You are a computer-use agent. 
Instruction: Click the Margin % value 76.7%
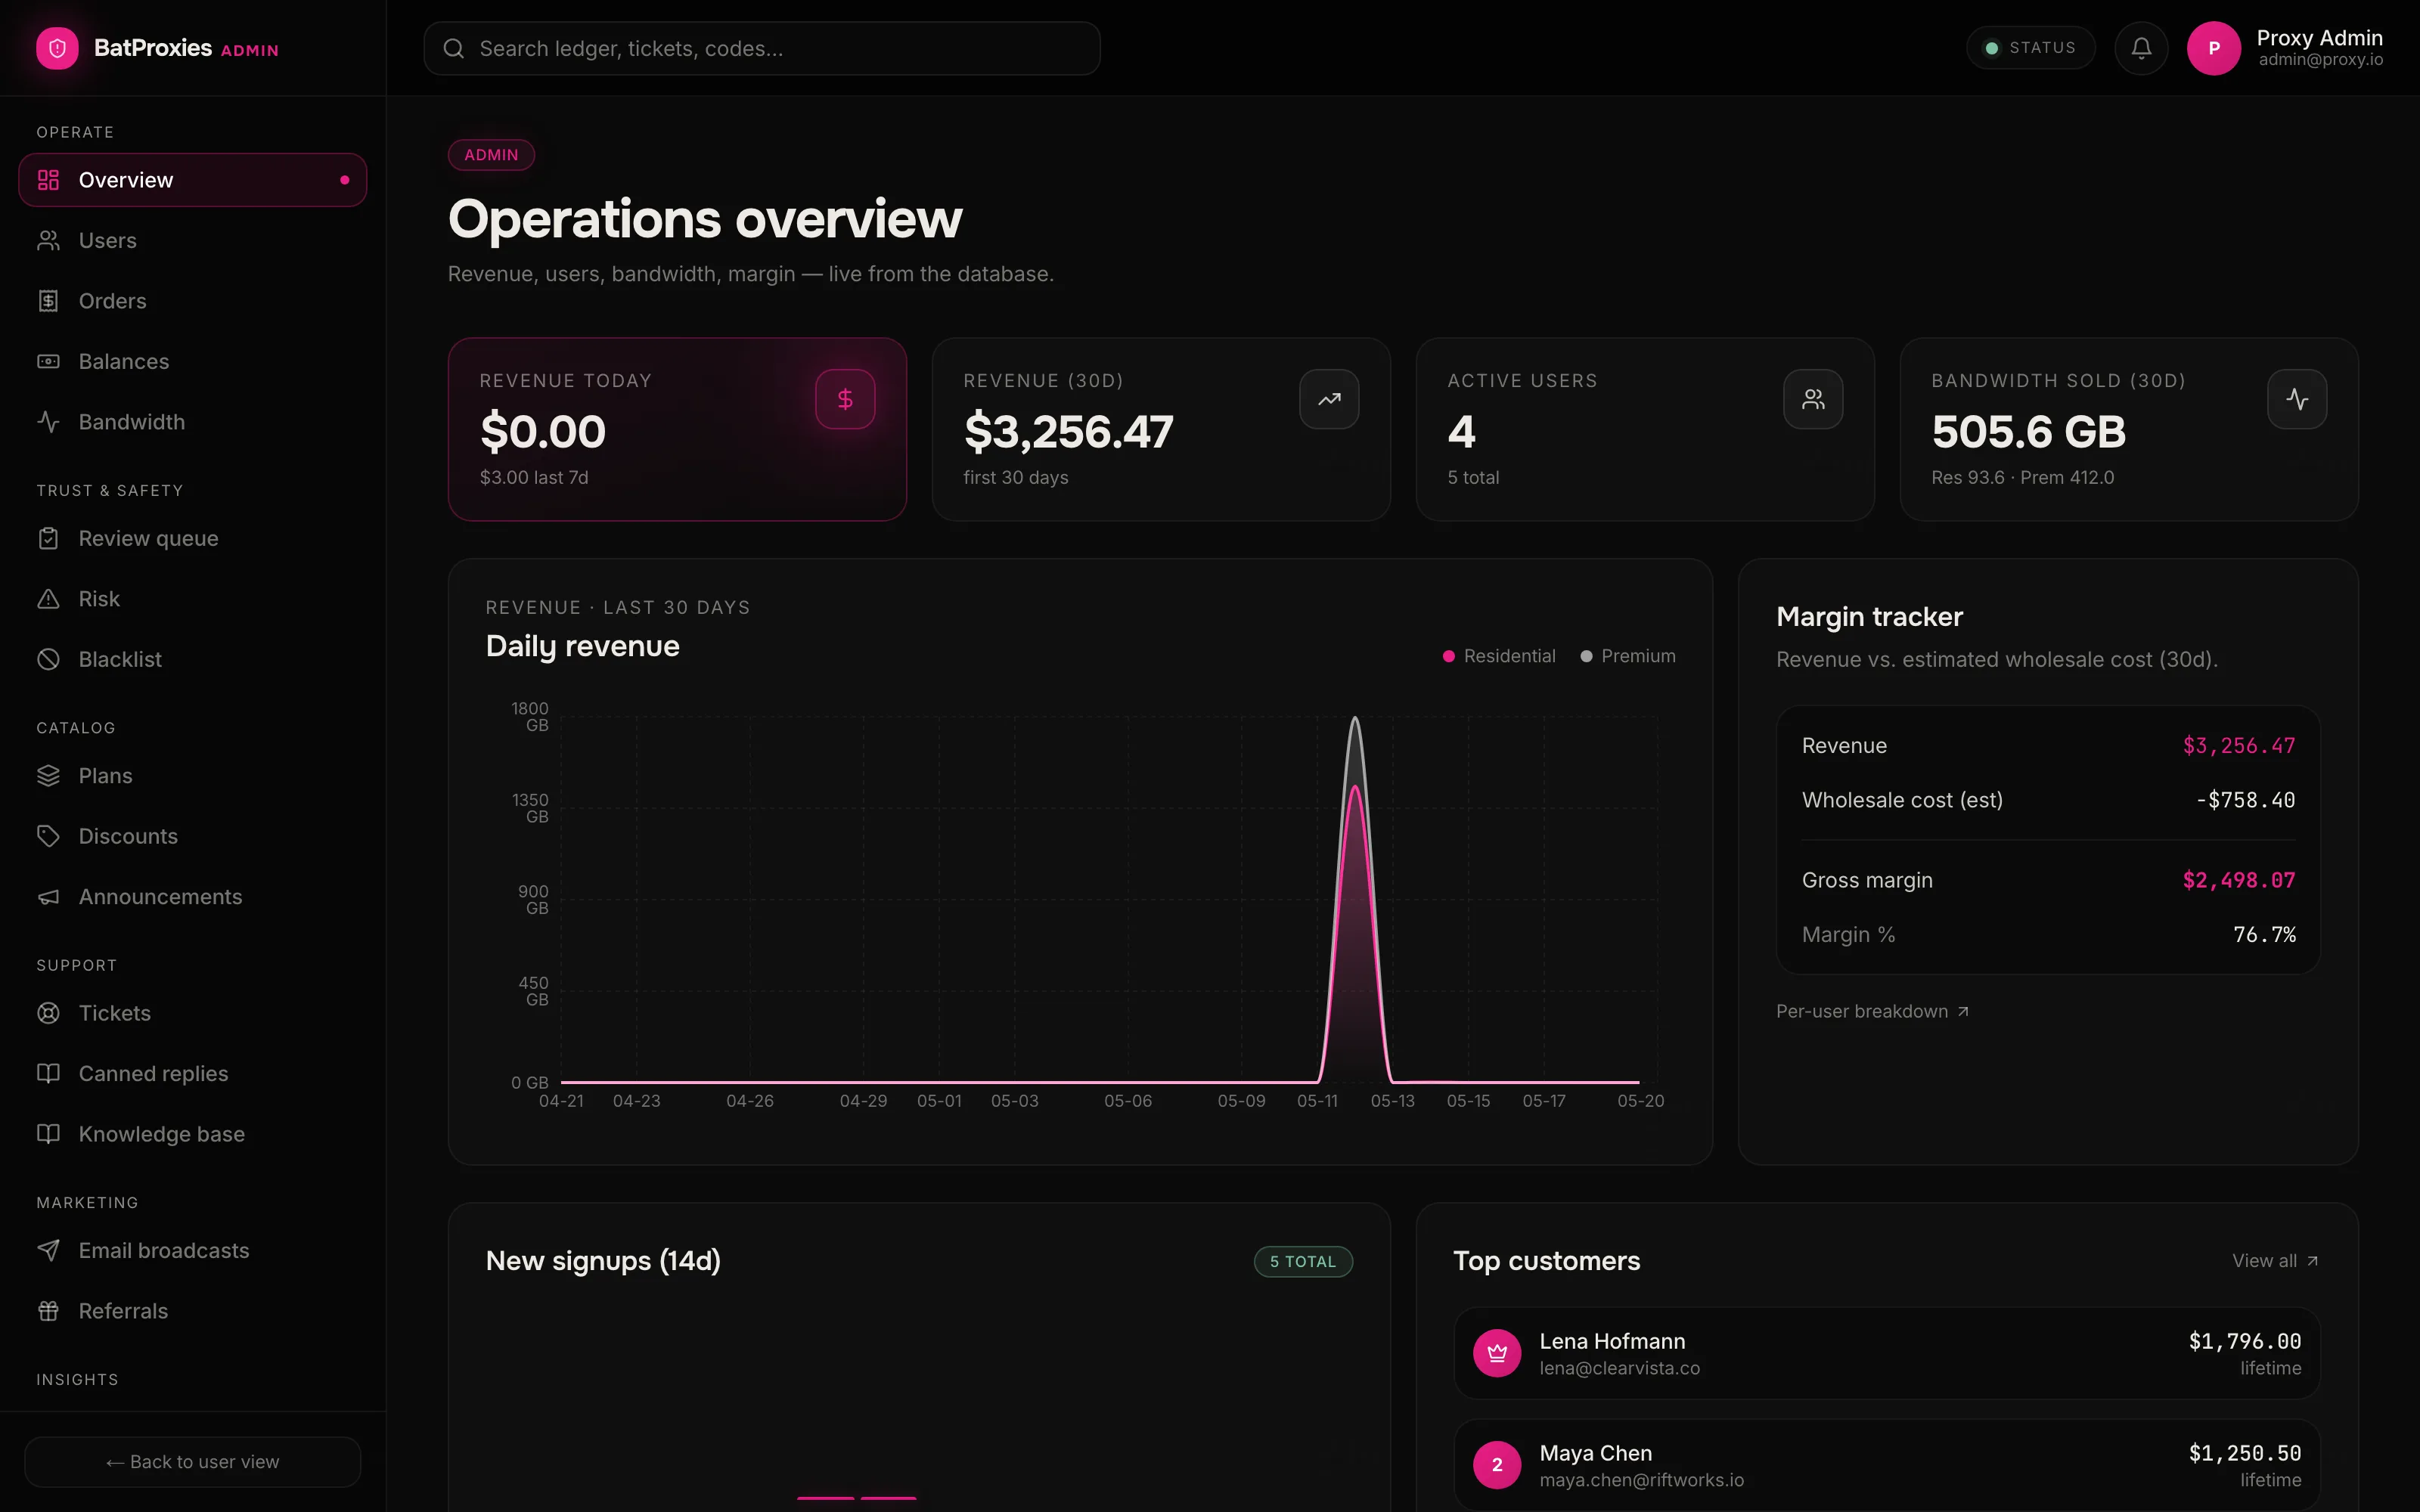(x=2264, y=934)
